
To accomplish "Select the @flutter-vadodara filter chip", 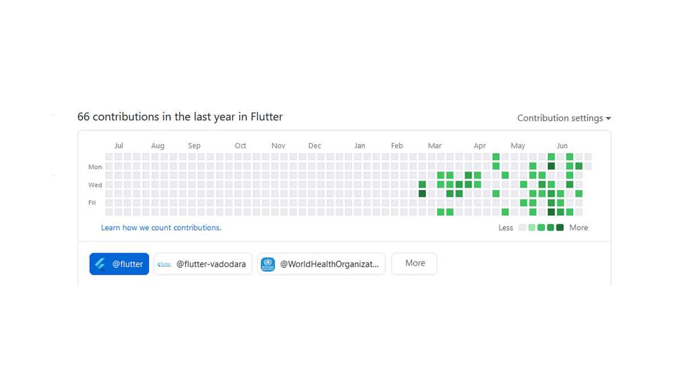I will [x=202, y=264].
